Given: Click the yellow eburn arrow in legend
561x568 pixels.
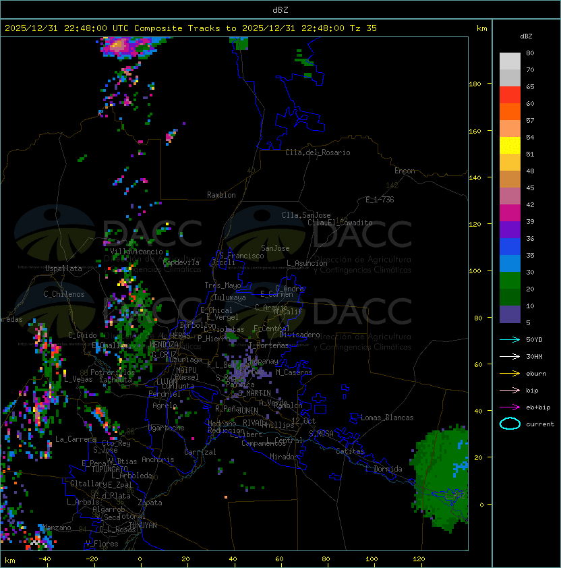Looking at the screenshot, I should pos(510,374).
